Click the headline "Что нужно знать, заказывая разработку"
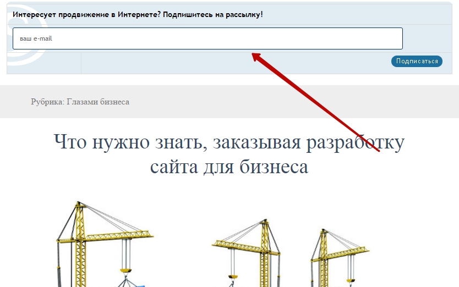 coord(229,142)
